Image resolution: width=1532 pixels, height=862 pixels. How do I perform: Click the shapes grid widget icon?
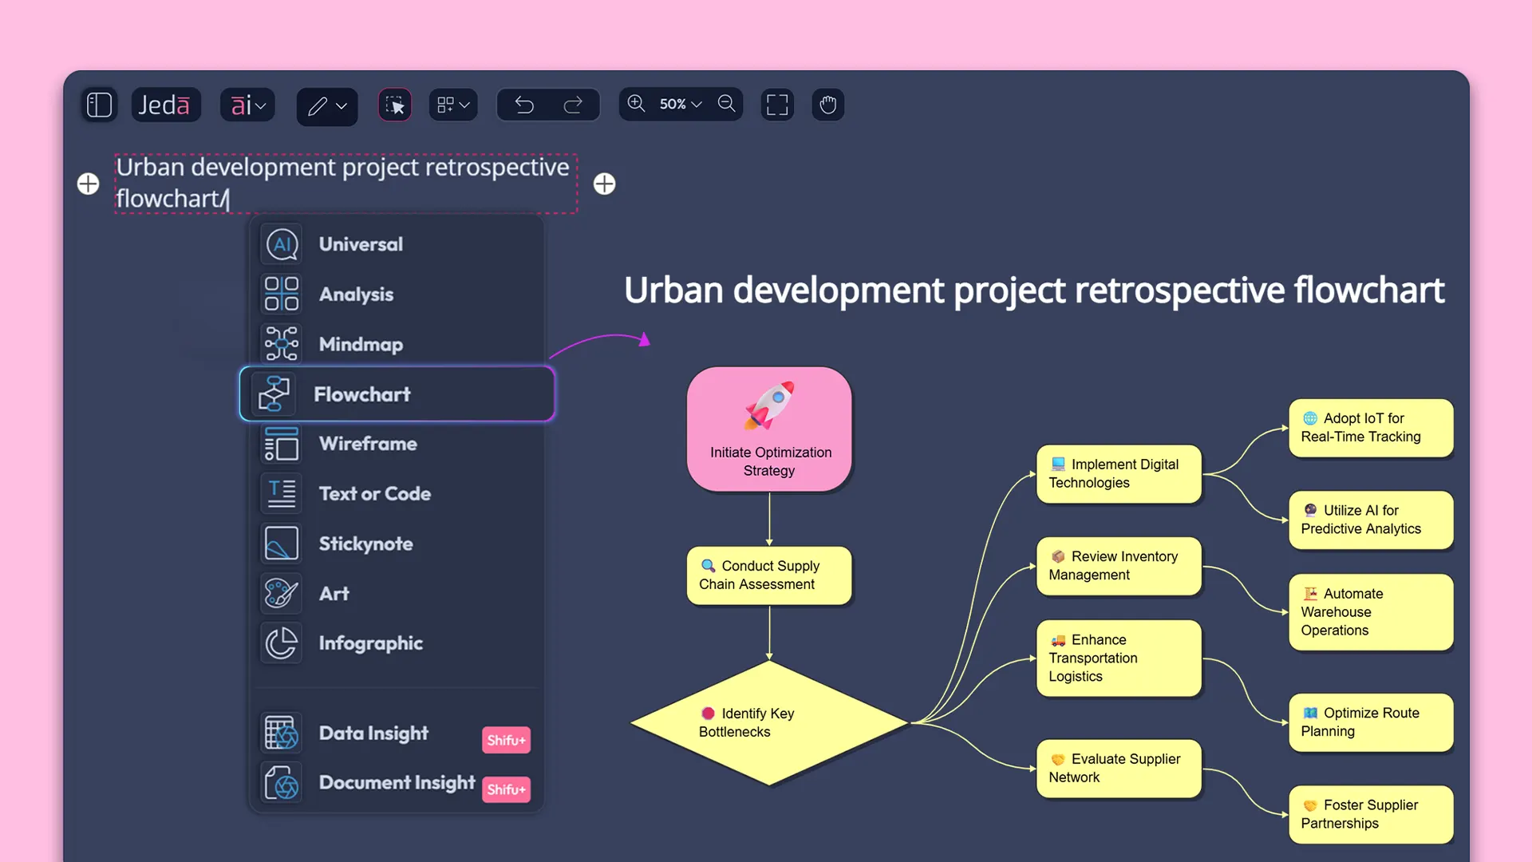pyautogui.click(x=447, y=104)
